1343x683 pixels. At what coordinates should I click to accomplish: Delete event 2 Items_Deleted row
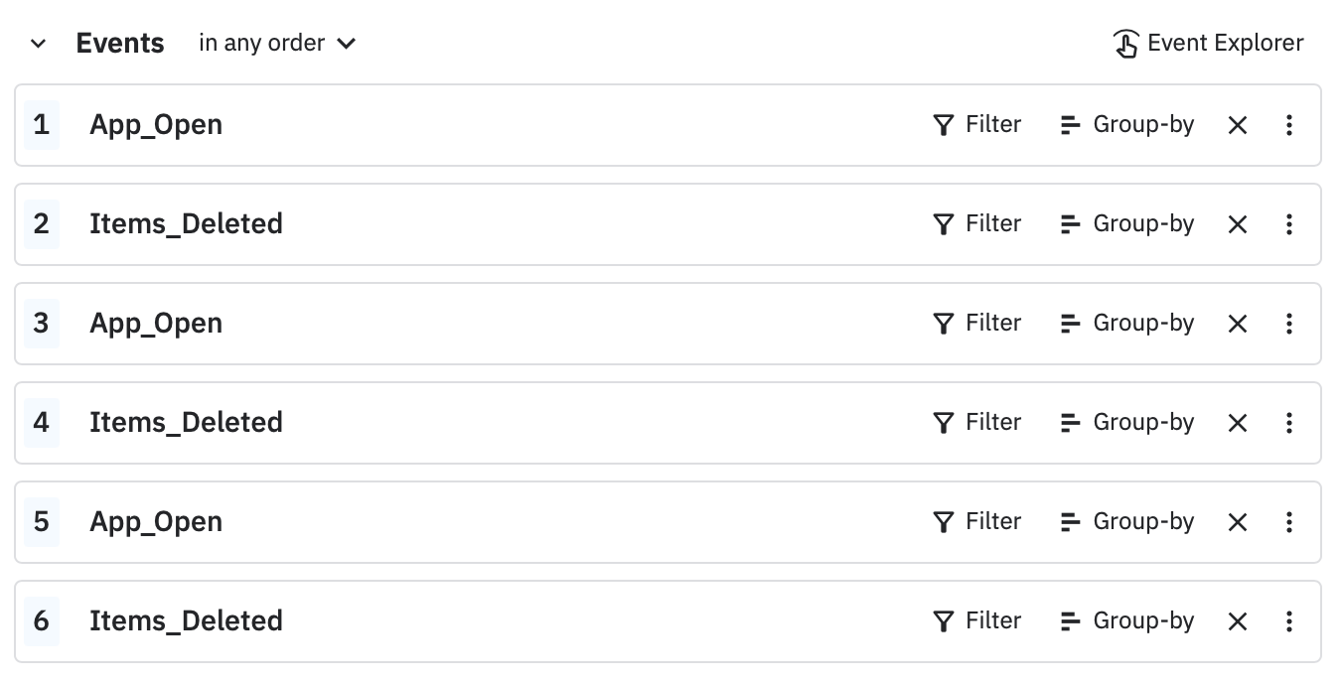click(1237, 224)
